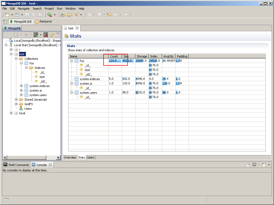Switch to the Users bottom tab

[90, 157]
